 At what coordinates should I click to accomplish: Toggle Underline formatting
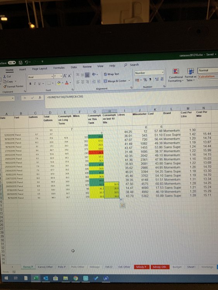[x=39, y=84]
